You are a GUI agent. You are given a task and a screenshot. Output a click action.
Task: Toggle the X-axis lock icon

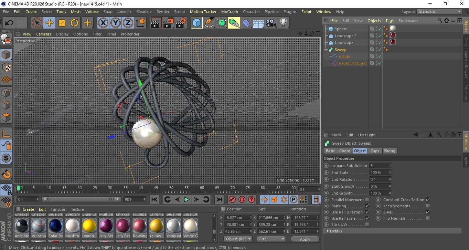[103, 23]
